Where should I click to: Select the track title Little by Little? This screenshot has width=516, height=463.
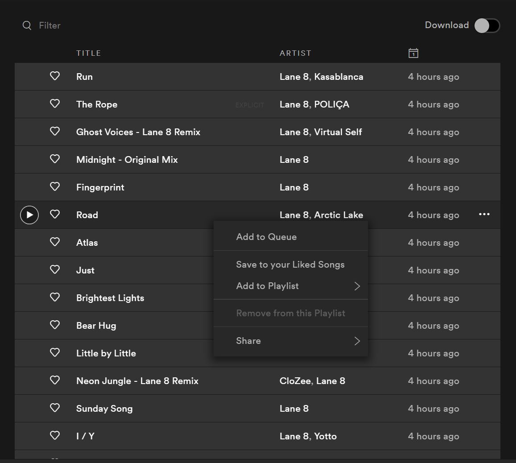tap(106, 353)
